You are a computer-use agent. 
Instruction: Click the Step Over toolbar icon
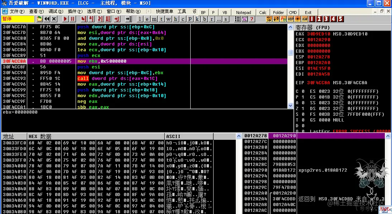[91, 19]
